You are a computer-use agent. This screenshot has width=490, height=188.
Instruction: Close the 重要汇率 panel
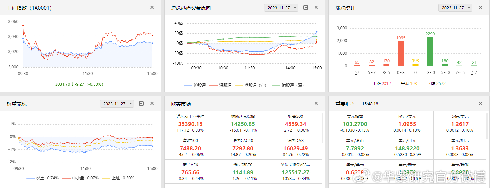pyautogui.click(x=480, y=104)
